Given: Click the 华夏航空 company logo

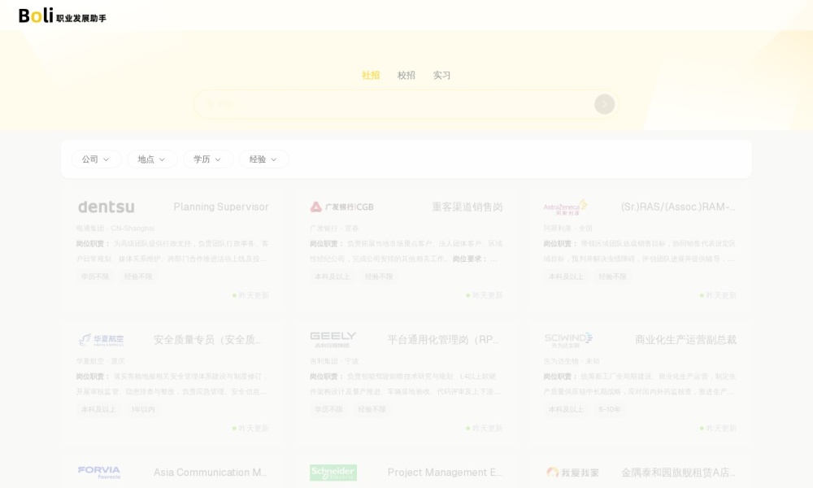Looking at the screenshot, I should click(x=101, y=340).
